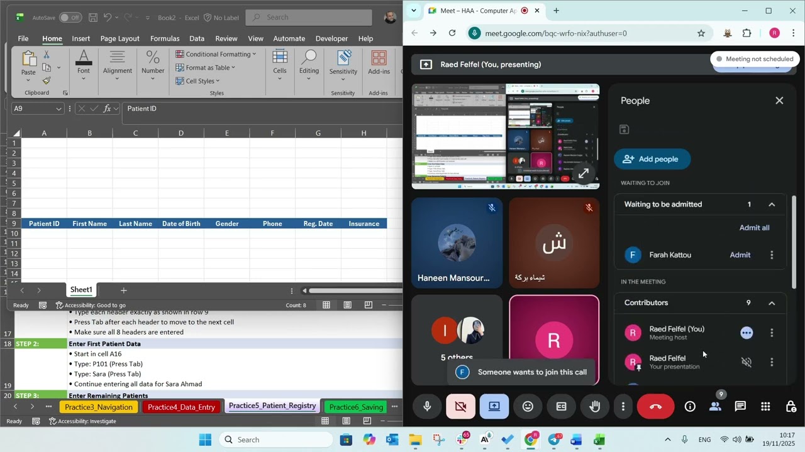Viewport: 805px width, 452px height.
Task: Open the Meet activities grid icon
Action: (x=765, y=406)
